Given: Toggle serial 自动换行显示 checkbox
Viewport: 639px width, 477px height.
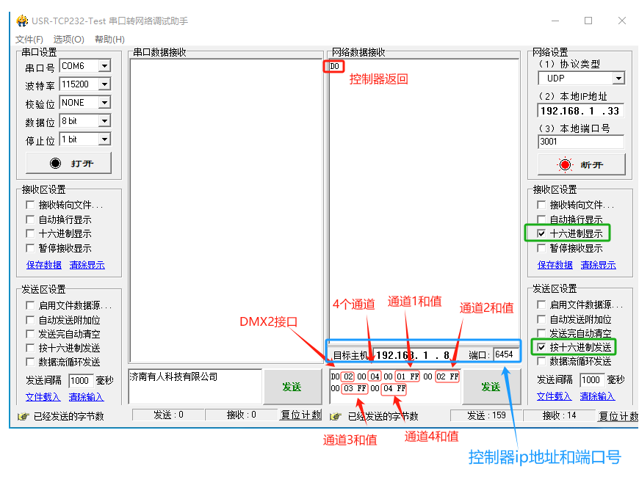Looking at the screenshot, I should 30,219.
